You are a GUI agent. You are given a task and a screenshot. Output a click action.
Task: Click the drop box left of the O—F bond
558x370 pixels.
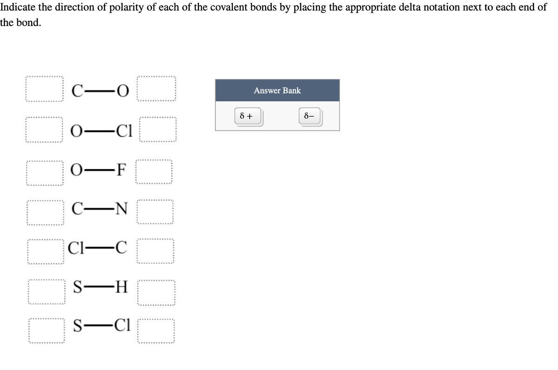(45, 171)
